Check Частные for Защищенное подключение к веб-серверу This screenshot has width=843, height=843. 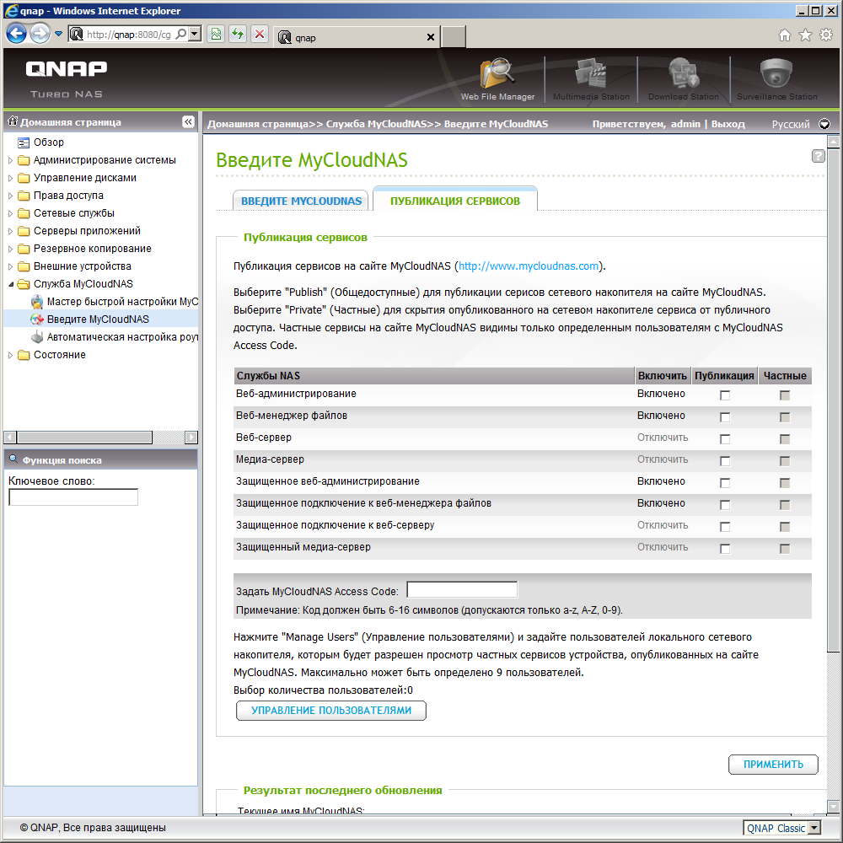click(784, 527)
